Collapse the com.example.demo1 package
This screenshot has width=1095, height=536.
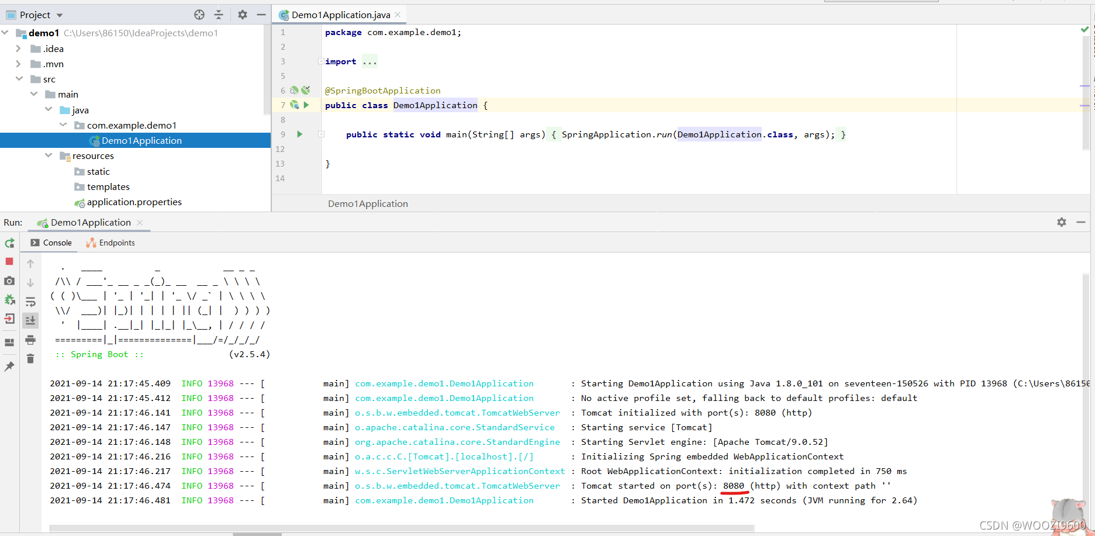coord(63,125)
